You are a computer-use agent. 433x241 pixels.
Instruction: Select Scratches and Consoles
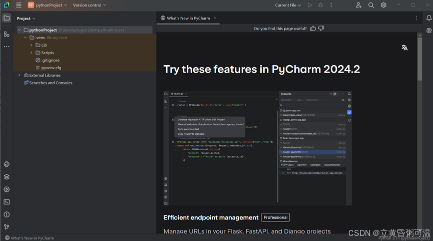pyautogui.click(x=48, y=83)
